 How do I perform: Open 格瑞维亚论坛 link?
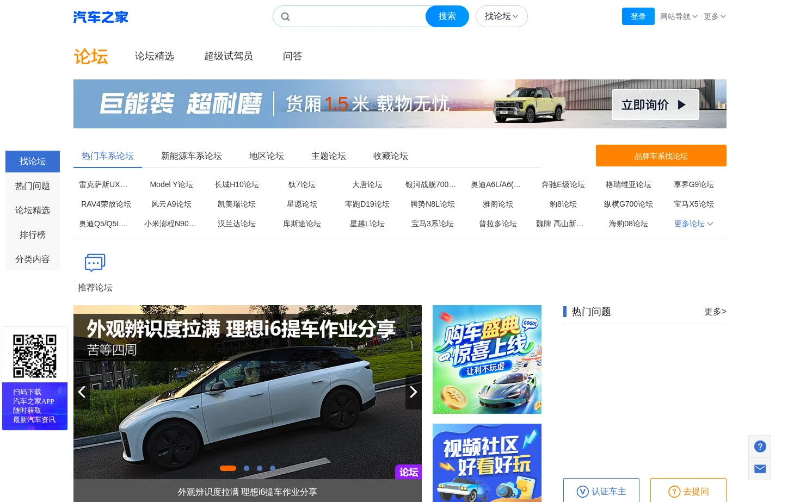(x=629, y=184)
